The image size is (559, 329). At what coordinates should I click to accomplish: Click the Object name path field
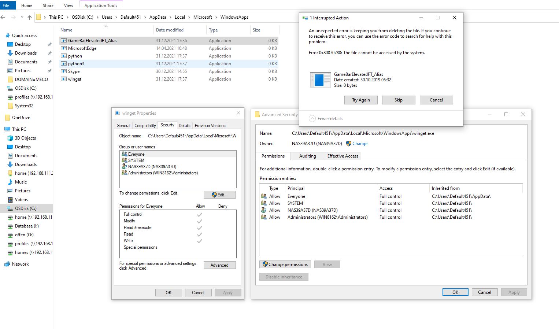192,136
